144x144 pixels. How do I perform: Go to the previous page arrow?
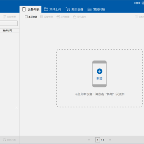pos(89,140)
